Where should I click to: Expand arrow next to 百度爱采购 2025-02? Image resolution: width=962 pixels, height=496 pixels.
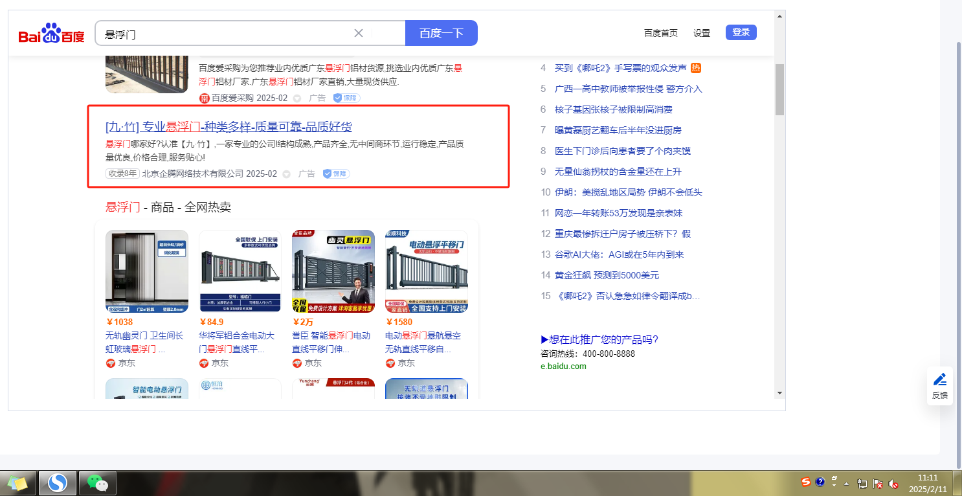coord(297,98)
